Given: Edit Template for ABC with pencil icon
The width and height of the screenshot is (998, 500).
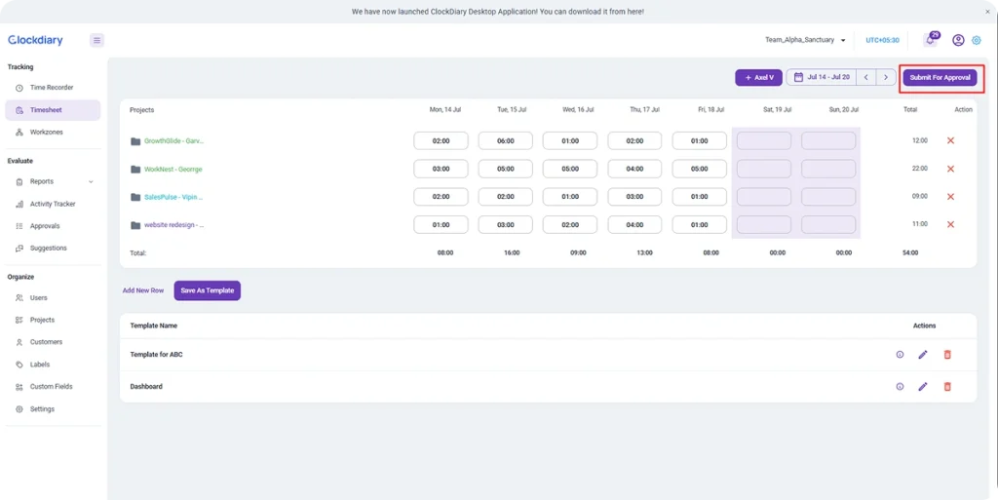Looking at the screenshot, I should click(x=923, y=355).
